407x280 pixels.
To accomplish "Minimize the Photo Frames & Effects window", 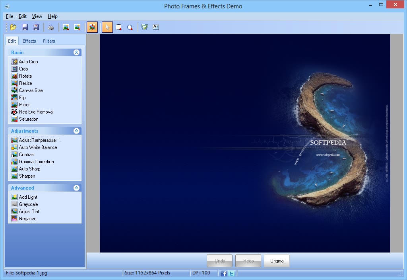I will point(370,4).
